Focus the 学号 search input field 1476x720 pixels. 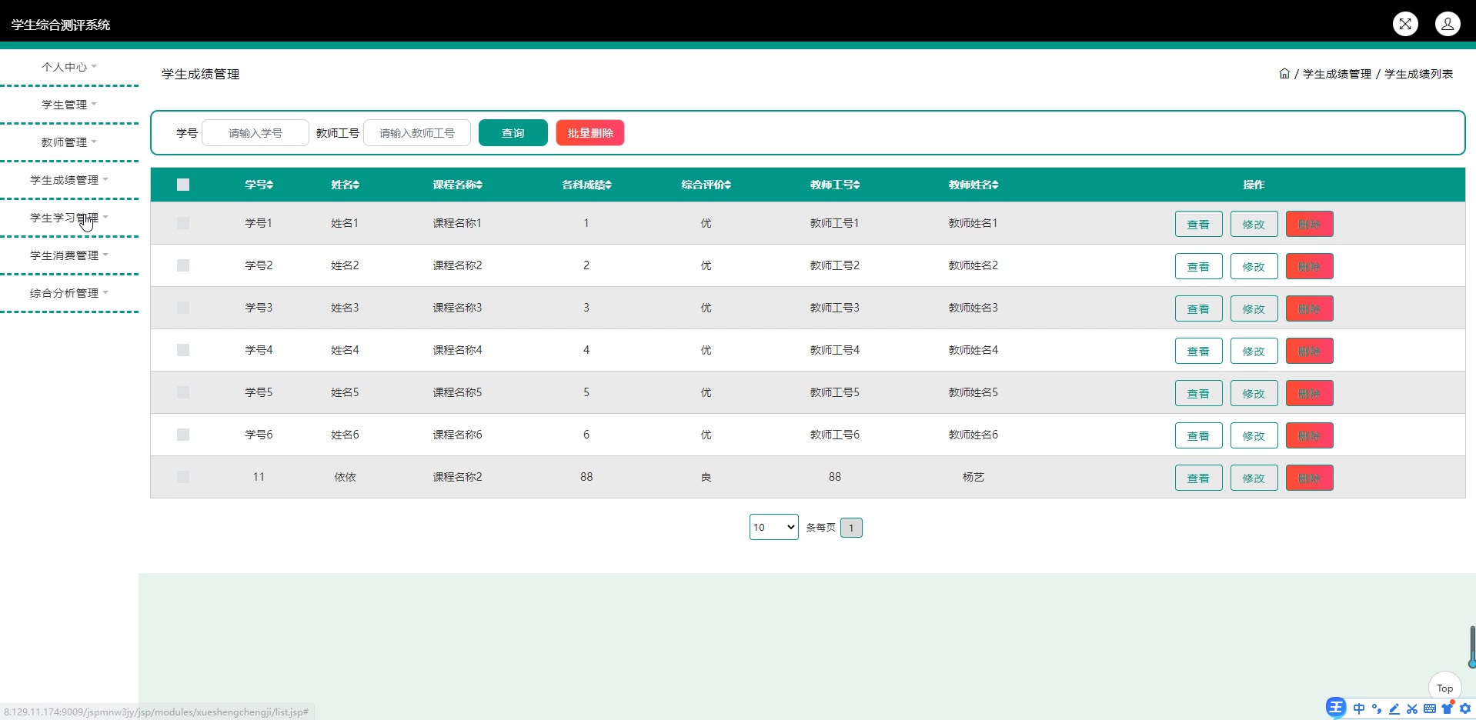tap(255, 133)
